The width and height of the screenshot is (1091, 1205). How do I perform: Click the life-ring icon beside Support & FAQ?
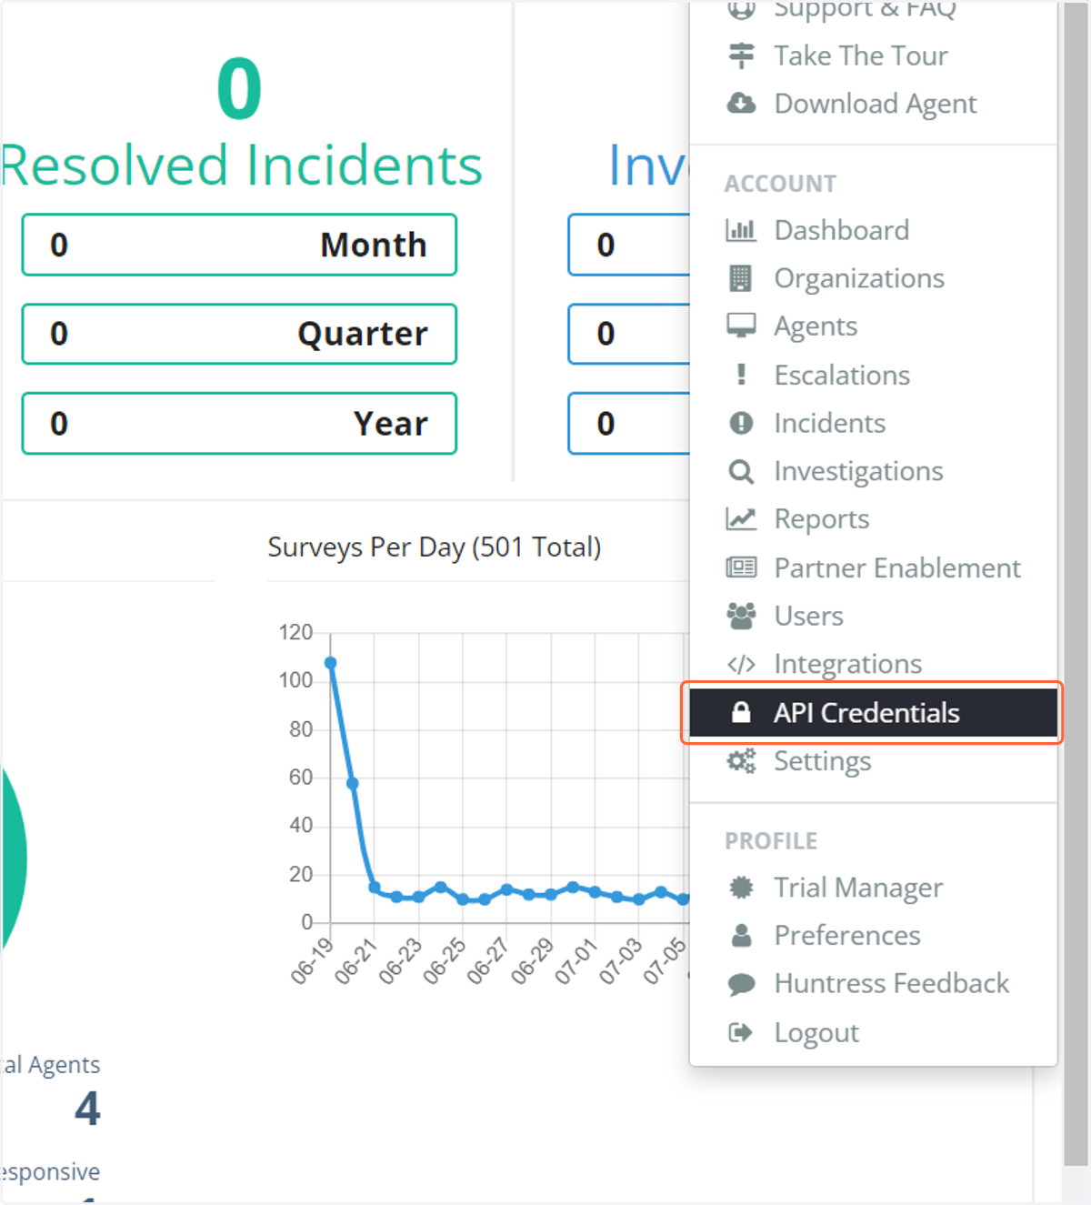741,9
